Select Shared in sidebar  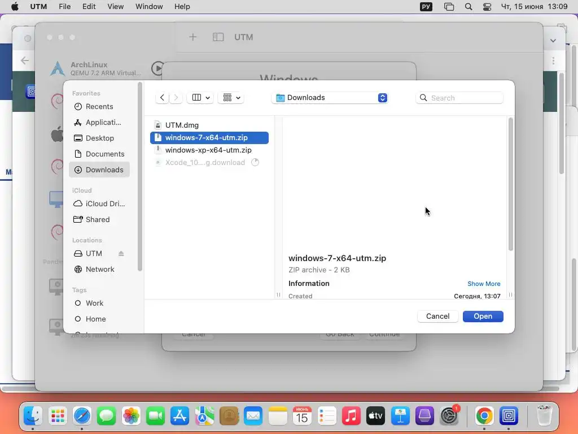pos(99,220)
